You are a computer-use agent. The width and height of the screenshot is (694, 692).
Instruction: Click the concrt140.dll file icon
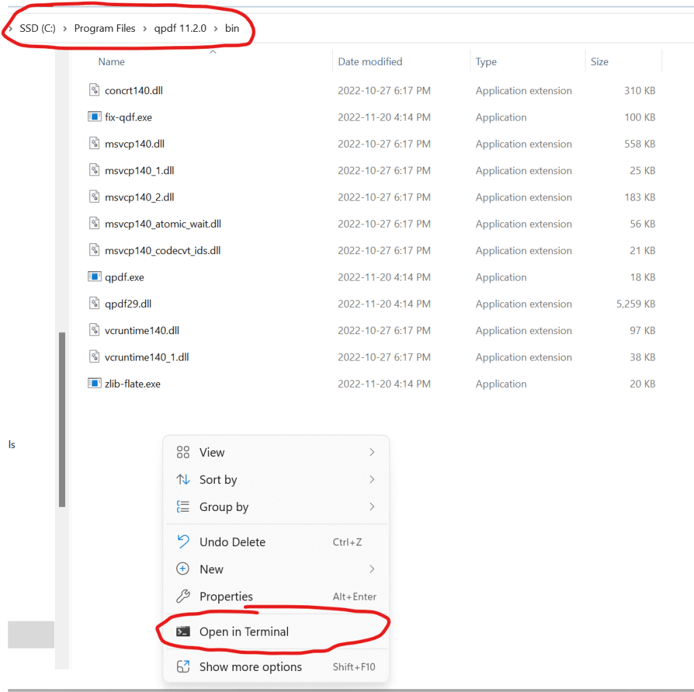pos(94,90)
